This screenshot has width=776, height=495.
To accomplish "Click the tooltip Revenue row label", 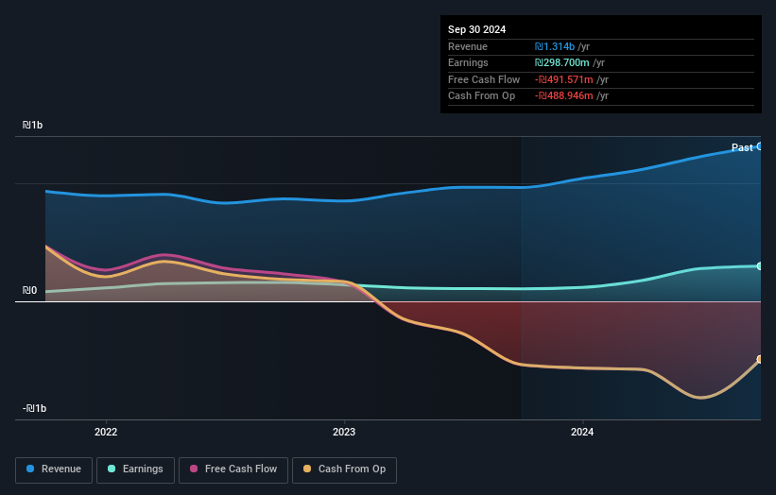I will (468, 46).
